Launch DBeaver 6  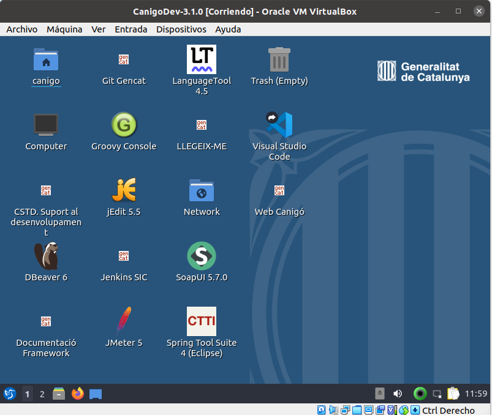46,256
